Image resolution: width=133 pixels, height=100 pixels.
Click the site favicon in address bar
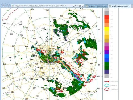(x=13, y=6)
